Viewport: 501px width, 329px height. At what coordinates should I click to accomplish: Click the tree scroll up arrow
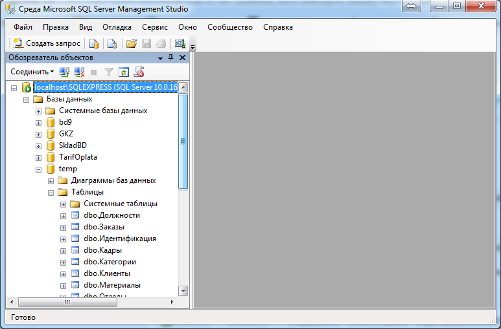tap(183, 87)
